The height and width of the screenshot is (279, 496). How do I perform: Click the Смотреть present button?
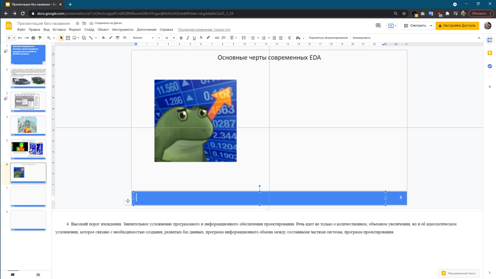click(415, 26)
